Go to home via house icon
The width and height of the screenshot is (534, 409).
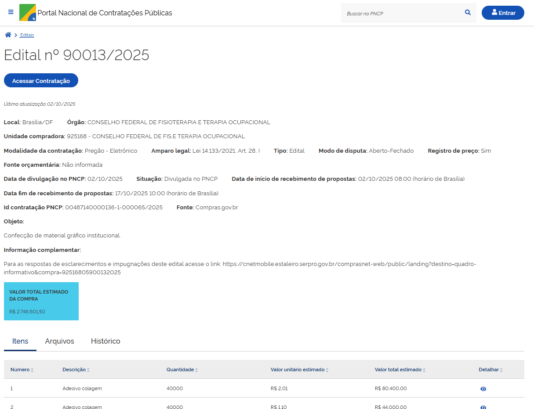(x=8, y=35)
